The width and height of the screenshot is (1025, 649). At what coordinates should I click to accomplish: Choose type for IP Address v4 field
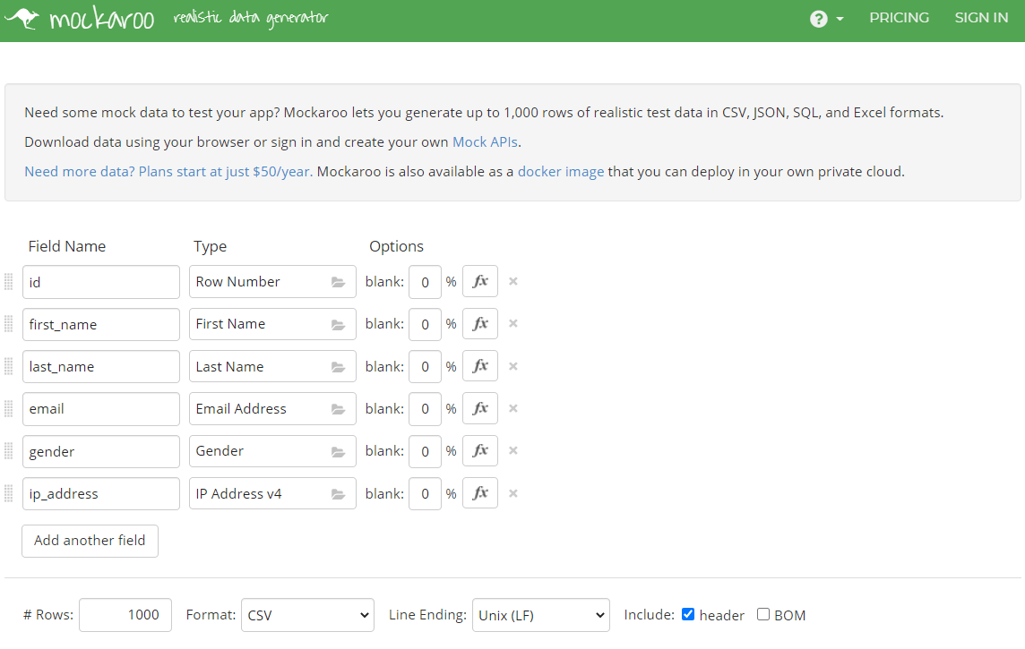272,493
